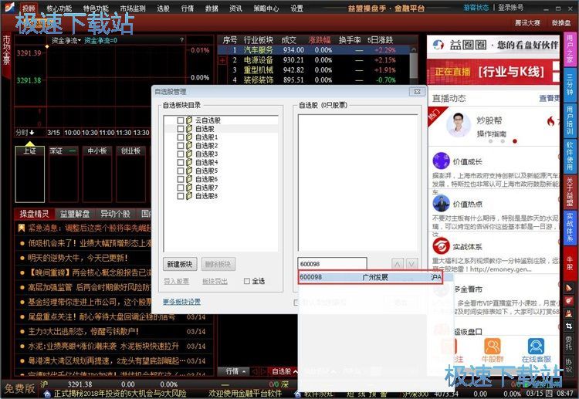Check the 自选股6 checkbox
This screenshot has height=399, width=579.
181,179
